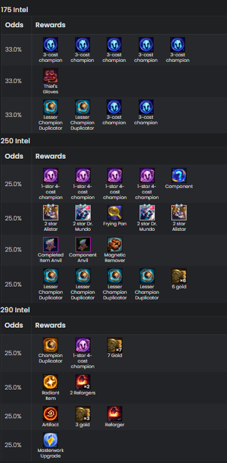
Task: Click the single Reforger icon in the Artifact row
Action: pos(114,413)
